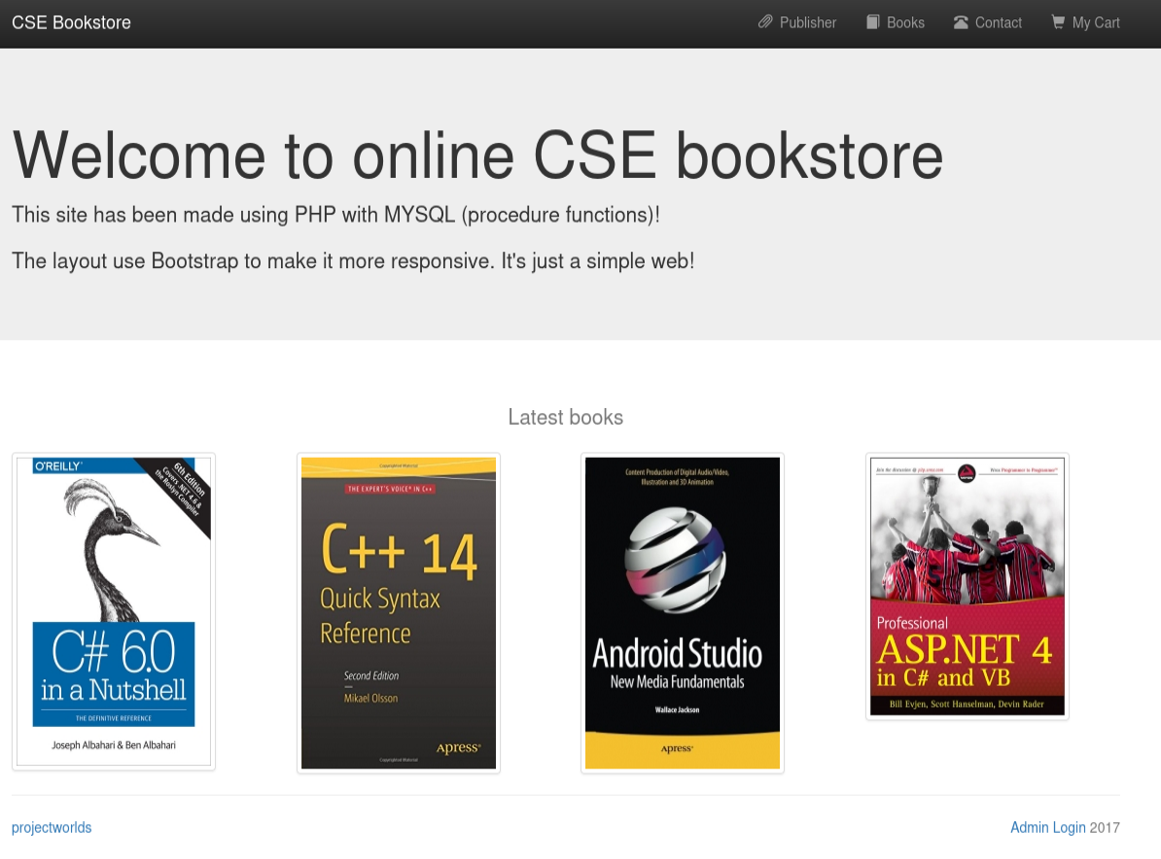Open the C# 6.0 in a Nutshell book
The height and width of the screenshot is (859, 1161).
point(114,611)
